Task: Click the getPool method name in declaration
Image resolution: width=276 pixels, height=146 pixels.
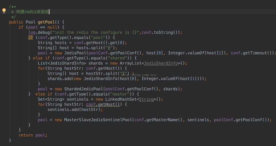Action: [46, 22]
